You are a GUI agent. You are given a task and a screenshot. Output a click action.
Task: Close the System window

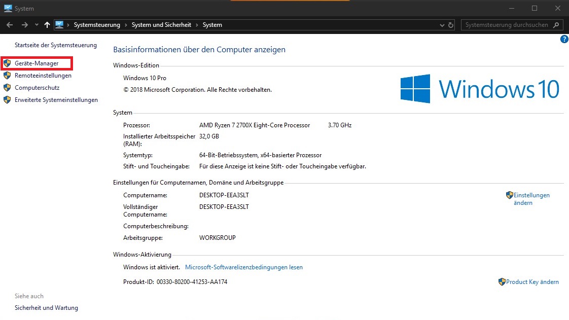click(x=558, y=8)
